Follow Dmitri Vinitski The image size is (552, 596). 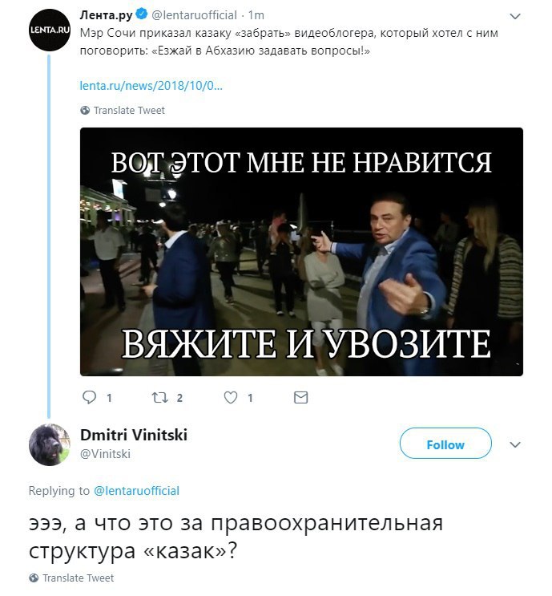point(445,444)
